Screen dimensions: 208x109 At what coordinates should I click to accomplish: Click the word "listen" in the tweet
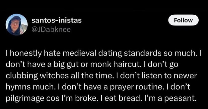click(x=148, y=76)
